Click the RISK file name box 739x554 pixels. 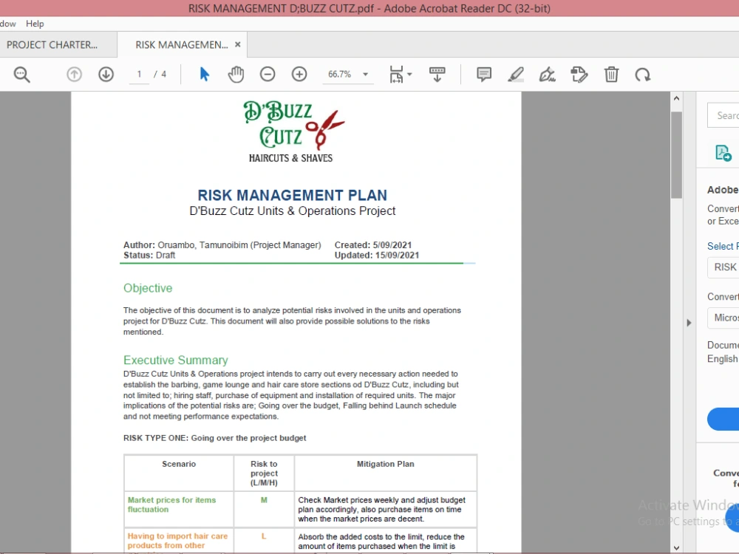pos(723,267)
